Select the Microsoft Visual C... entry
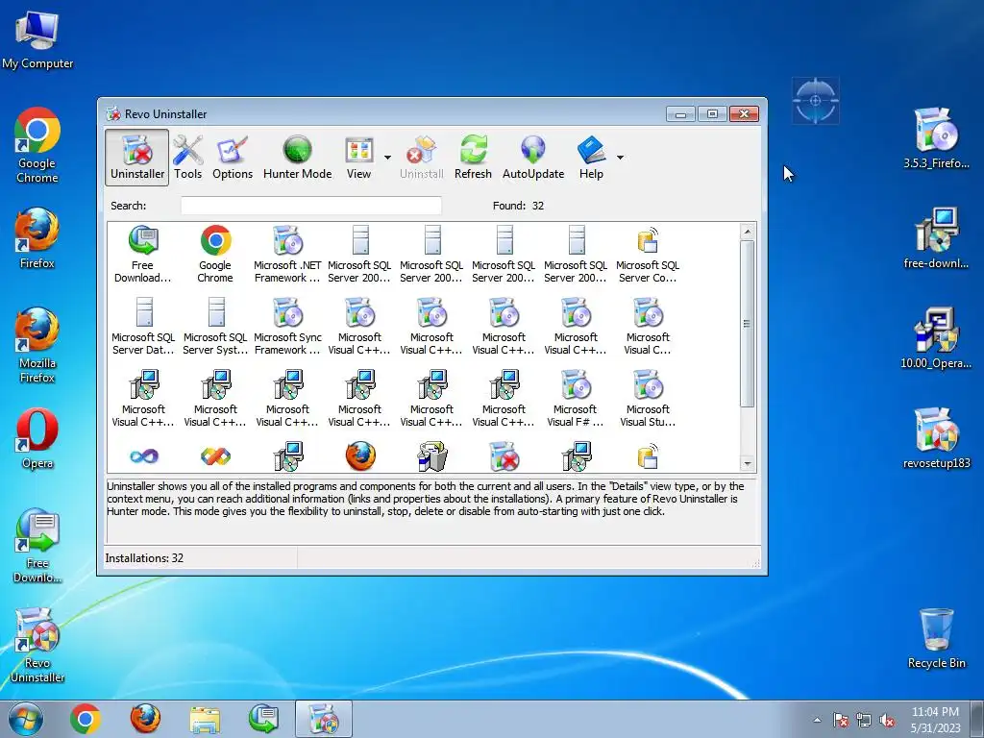This screenshot has width=984, height=738. (x=648, y=327)
